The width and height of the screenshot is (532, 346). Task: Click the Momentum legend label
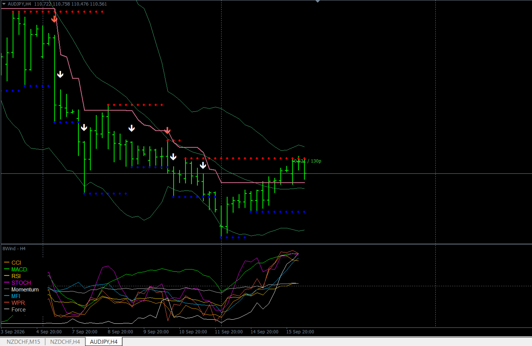(x=25, y=290)
